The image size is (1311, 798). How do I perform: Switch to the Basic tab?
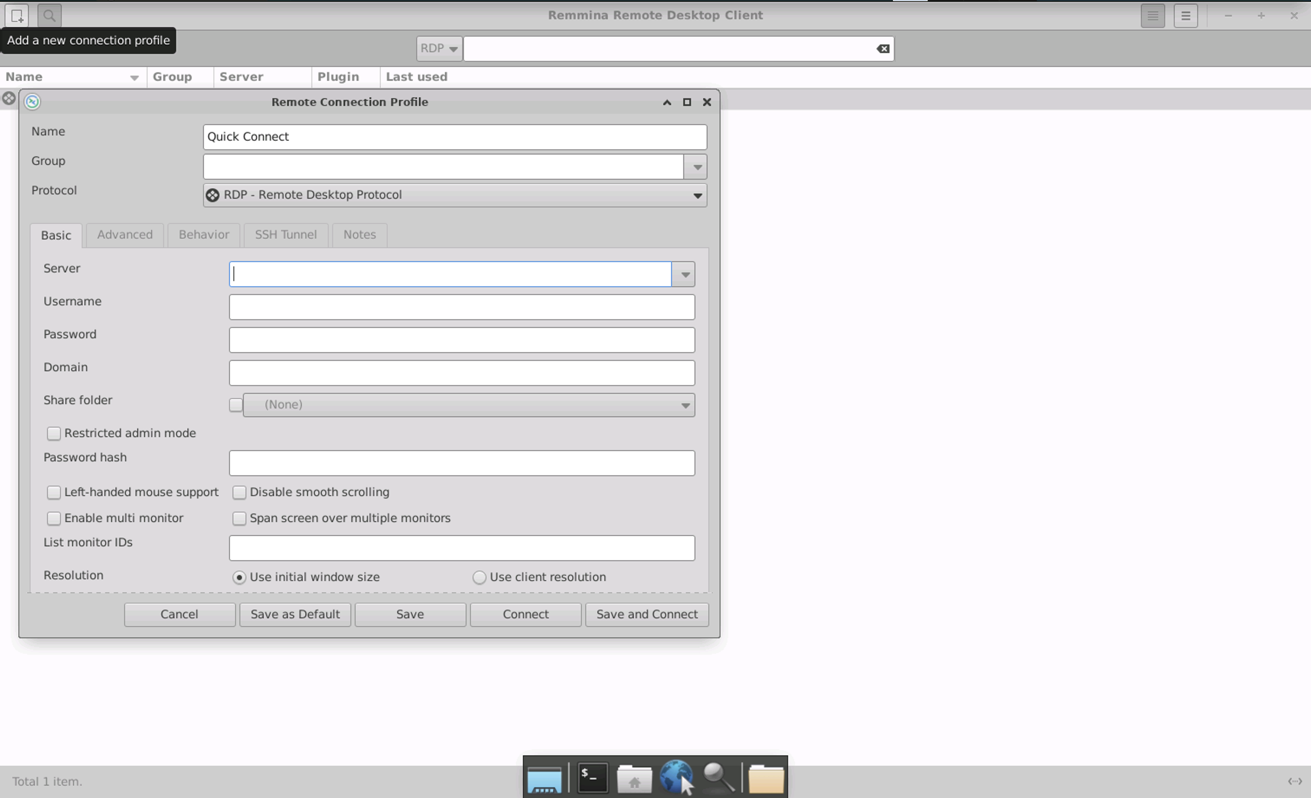(56, 235)
